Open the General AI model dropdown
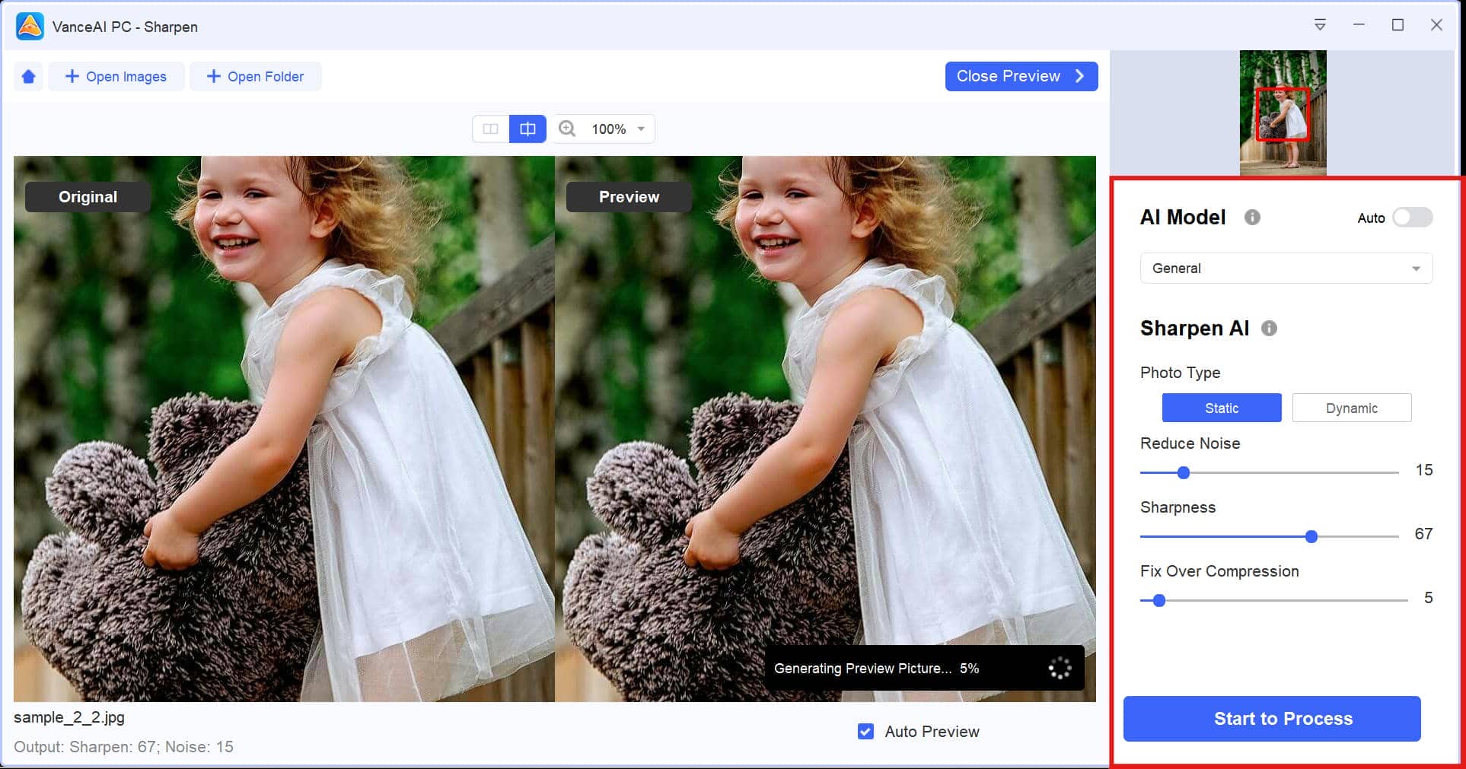 click(1286, 269)
